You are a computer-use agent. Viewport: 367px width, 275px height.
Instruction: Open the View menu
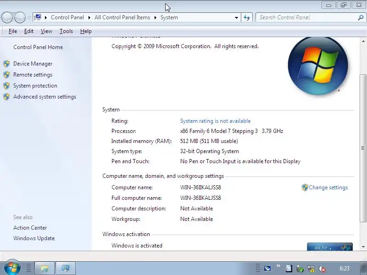[x=46, y=31]
